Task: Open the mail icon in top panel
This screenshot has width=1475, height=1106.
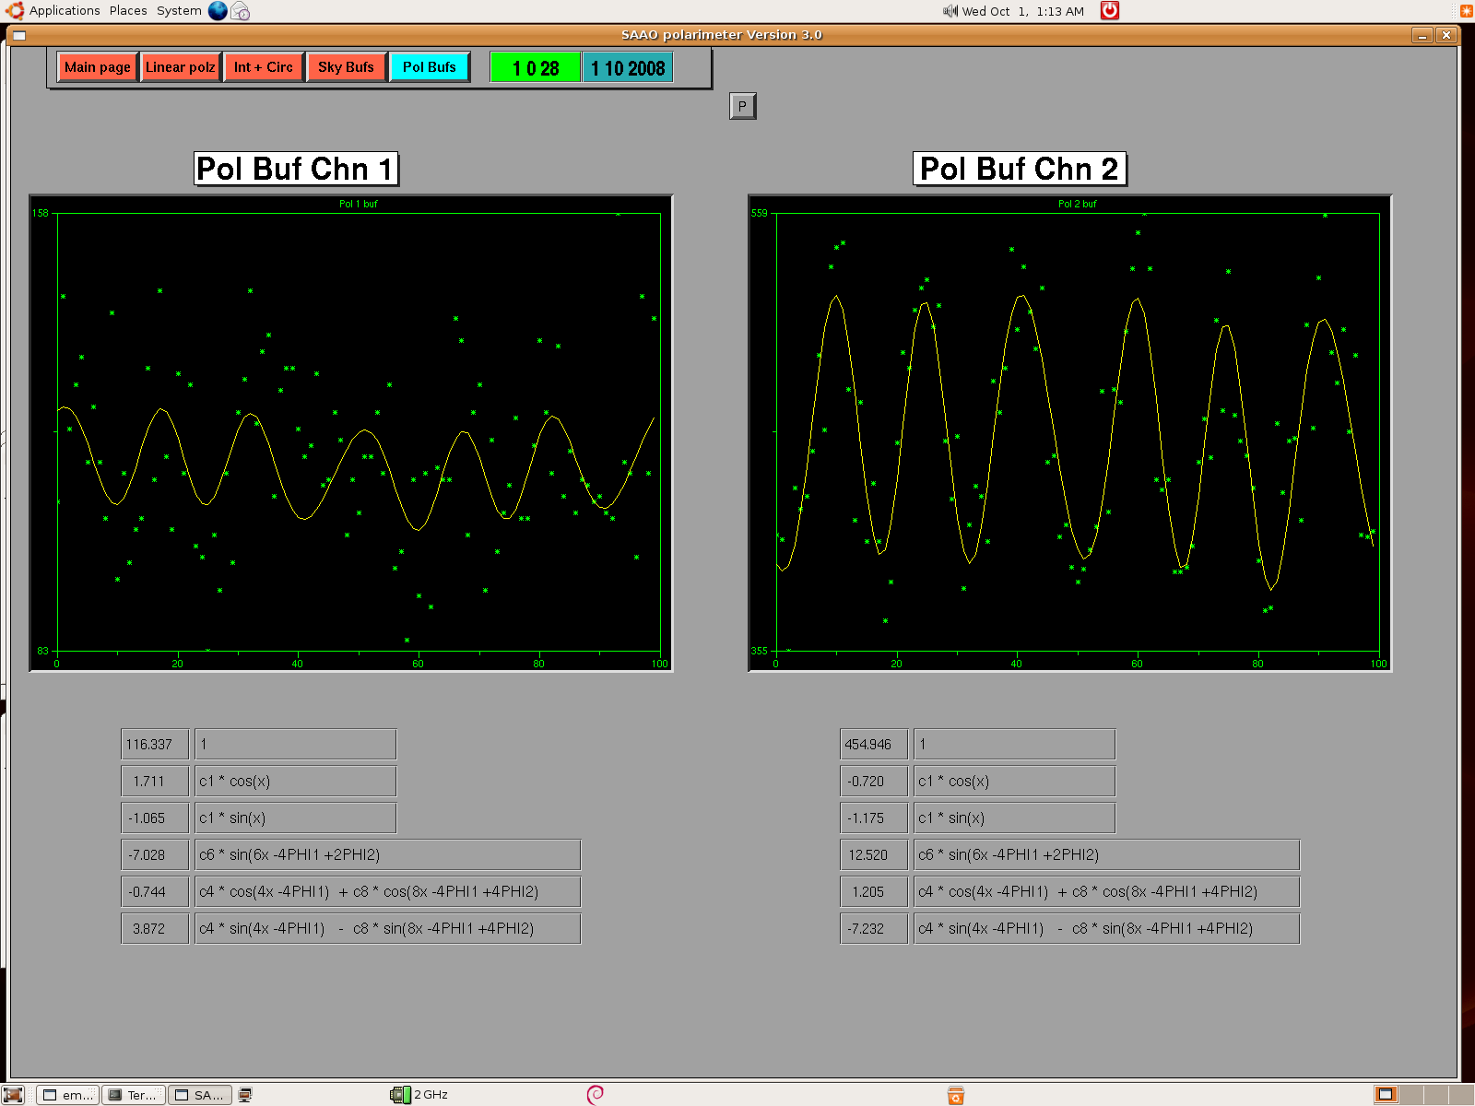Action: [240, 11]
